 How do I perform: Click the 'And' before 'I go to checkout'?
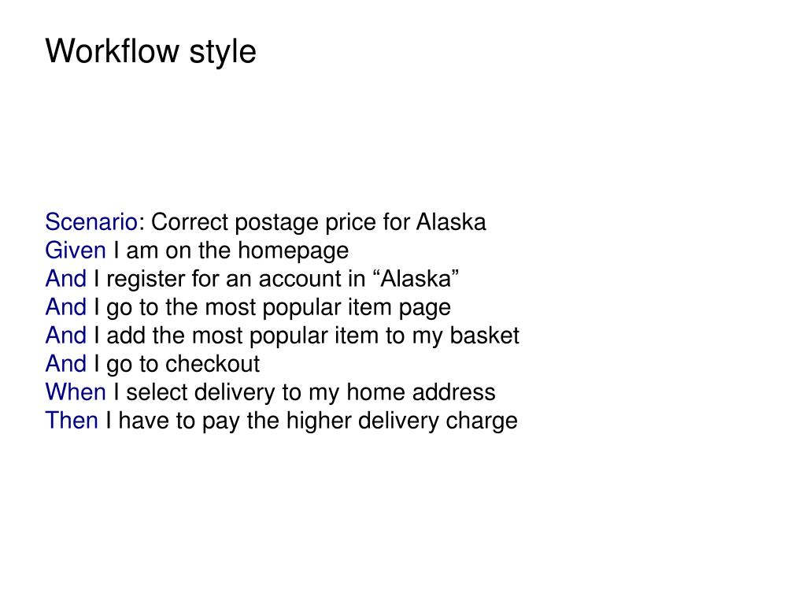[66, 364]
